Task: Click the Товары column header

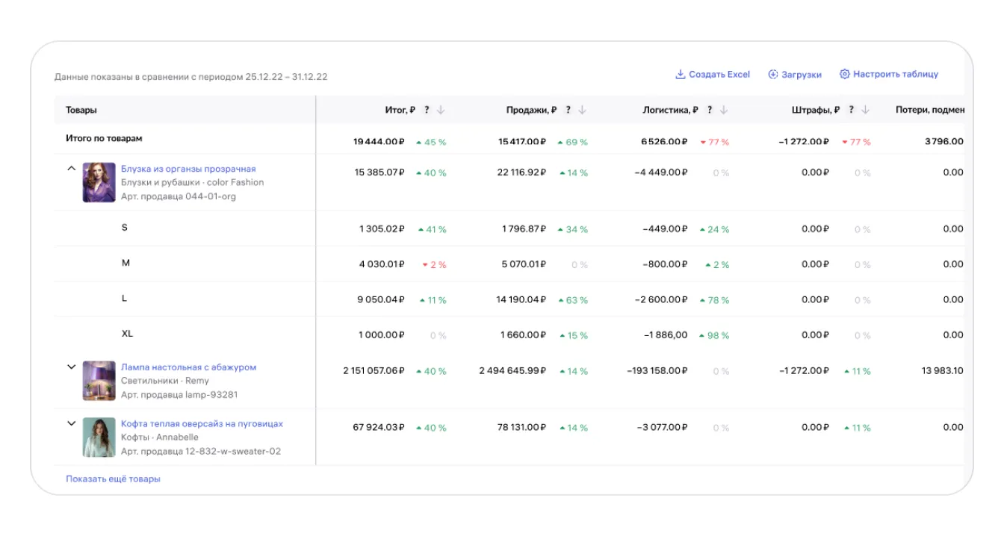Action: pyautogui.click(x=81, y=110)
